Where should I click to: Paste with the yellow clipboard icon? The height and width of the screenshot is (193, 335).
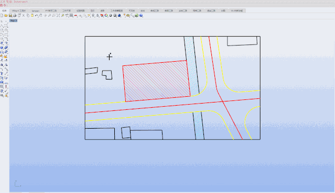[32, 16]
